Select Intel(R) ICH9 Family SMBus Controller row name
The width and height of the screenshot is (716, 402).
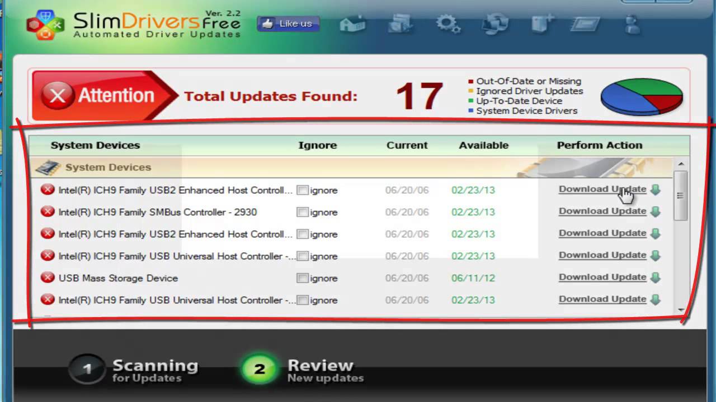(158, 212)
